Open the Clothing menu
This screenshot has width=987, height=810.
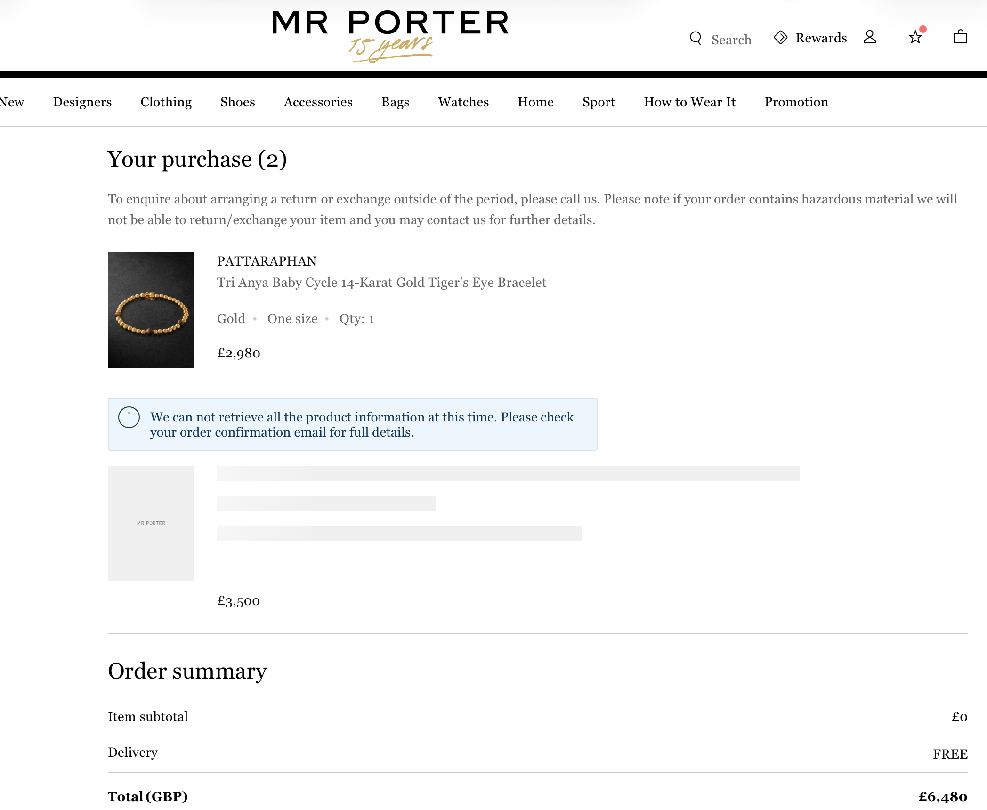tap(166, 102)
